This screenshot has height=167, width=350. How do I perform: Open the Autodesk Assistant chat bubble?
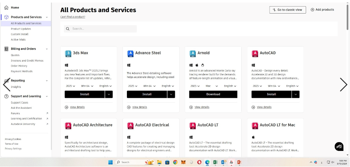(x=339, y=146)
